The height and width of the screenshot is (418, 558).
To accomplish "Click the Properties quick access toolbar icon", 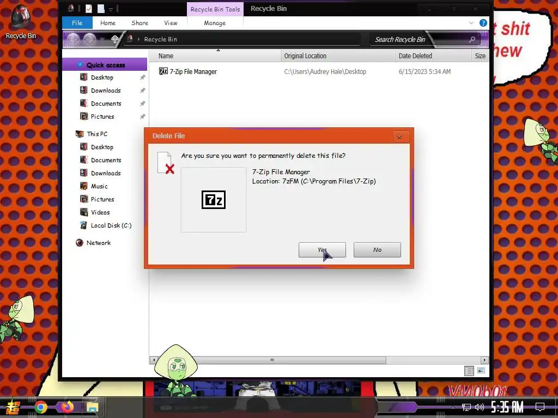I will (x=89, y=9).
